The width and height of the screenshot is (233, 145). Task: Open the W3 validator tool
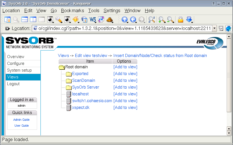(x=93, y=19)
